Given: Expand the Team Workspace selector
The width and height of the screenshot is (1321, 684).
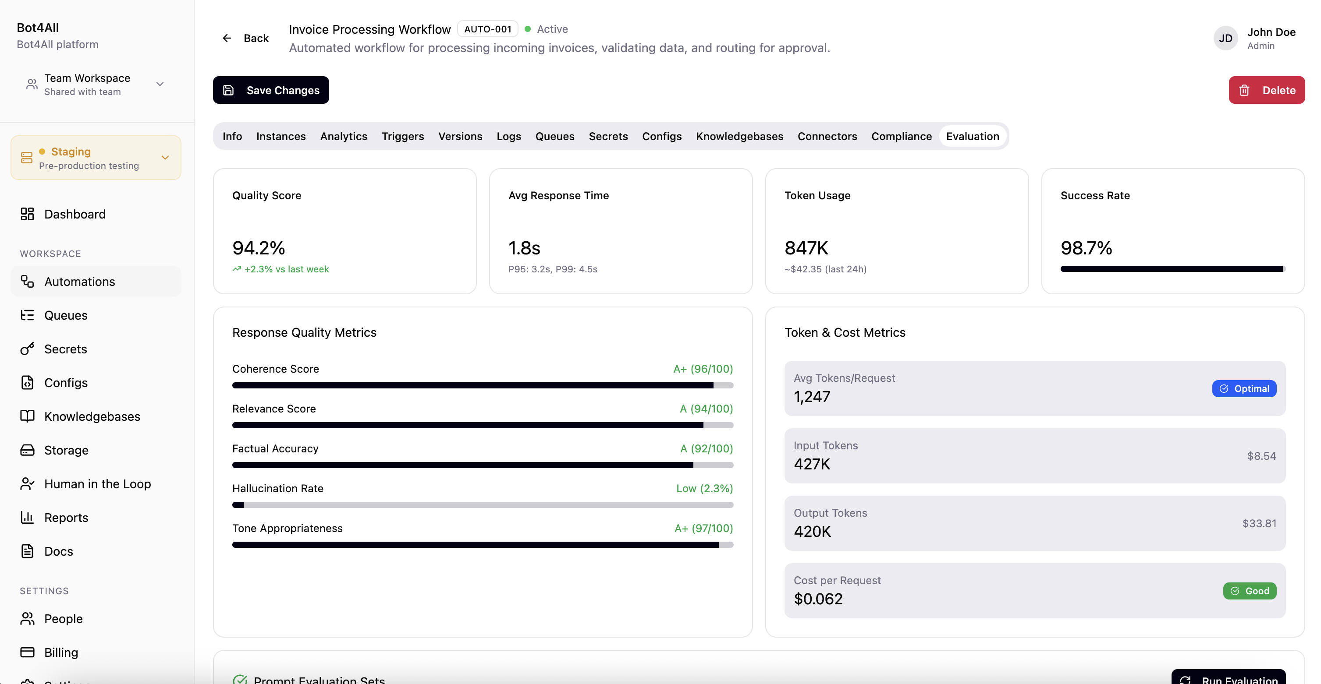Looking at the screenshot, I should (x=96, y=84).
